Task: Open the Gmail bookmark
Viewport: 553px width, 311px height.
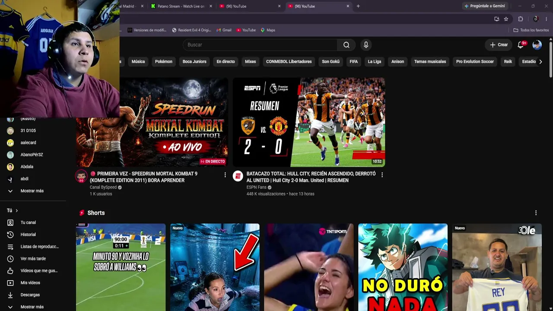Action: click(x=224, y=30)
